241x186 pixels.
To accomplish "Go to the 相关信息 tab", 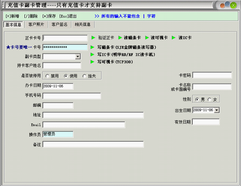I will [x=83, y=24].
